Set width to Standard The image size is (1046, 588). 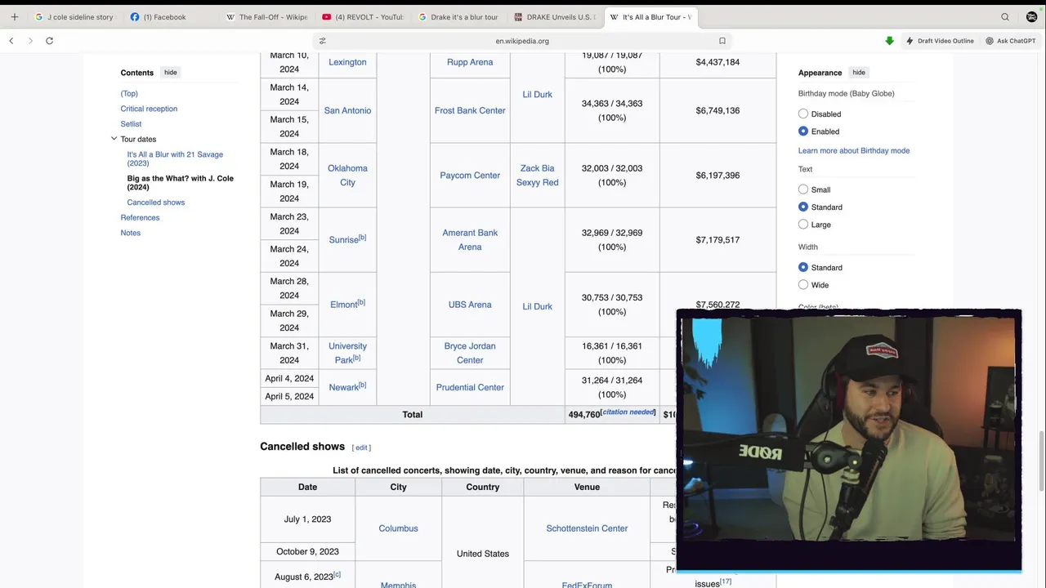click(803, 268)
